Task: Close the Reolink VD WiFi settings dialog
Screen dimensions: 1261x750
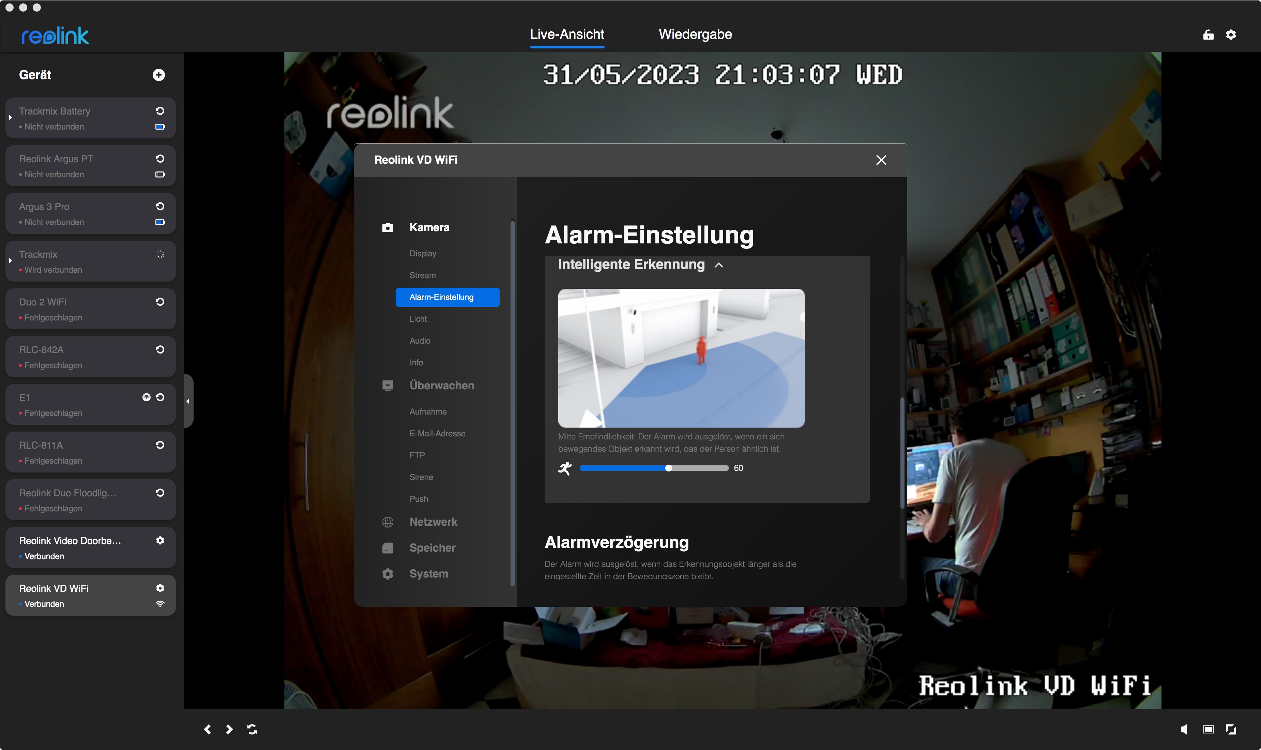Action: [881, 160]
